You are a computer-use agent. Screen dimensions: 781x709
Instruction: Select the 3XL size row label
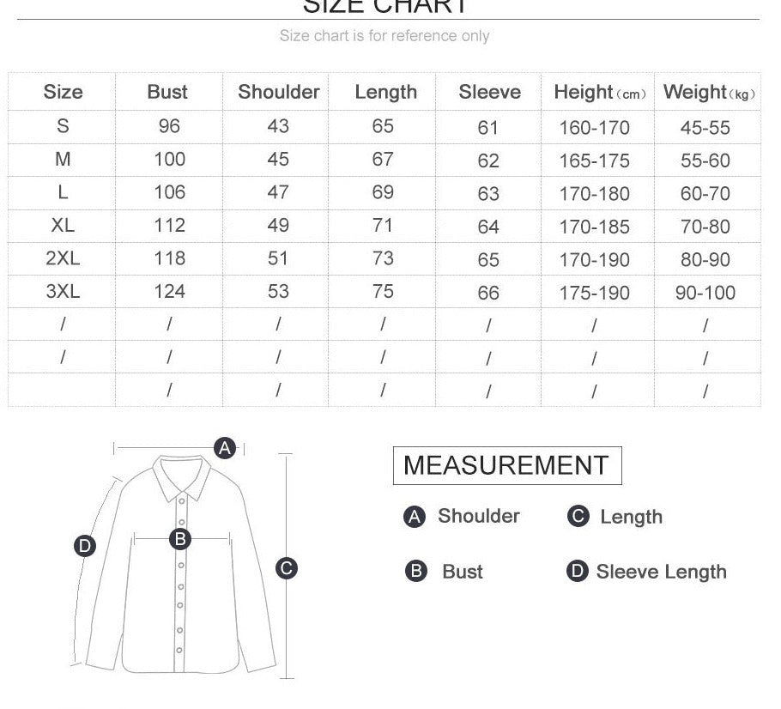[63, 292]
